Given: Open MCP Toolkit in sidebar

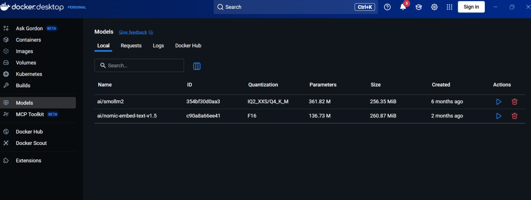Looking at the screenshot, I should pos(30,114).
